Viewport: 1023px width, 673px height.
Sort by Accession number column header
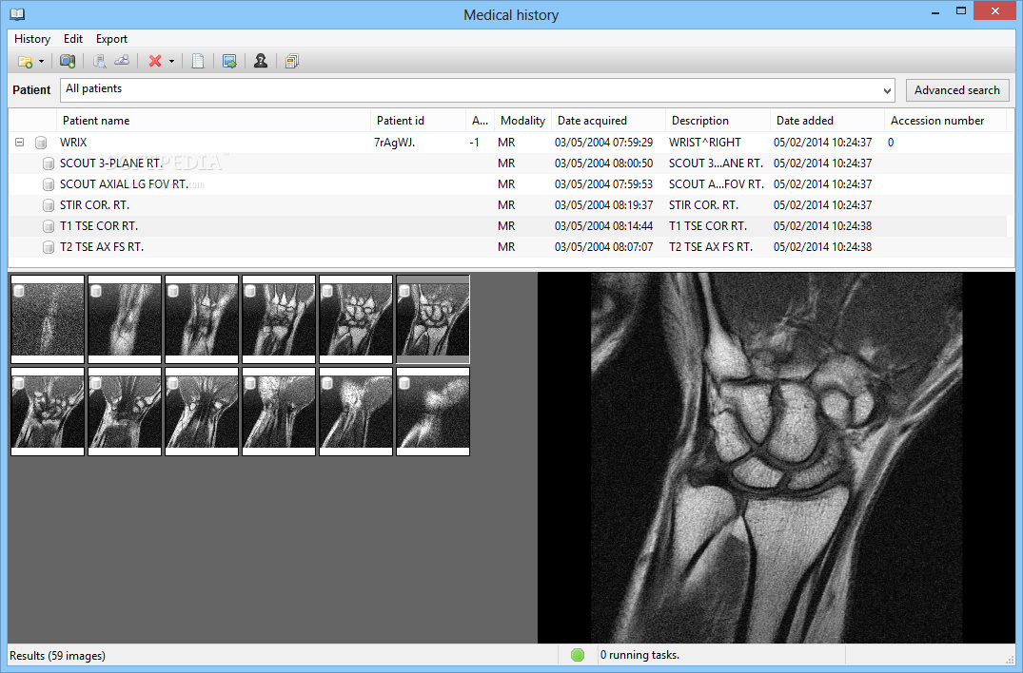click(x=945, y=121)
